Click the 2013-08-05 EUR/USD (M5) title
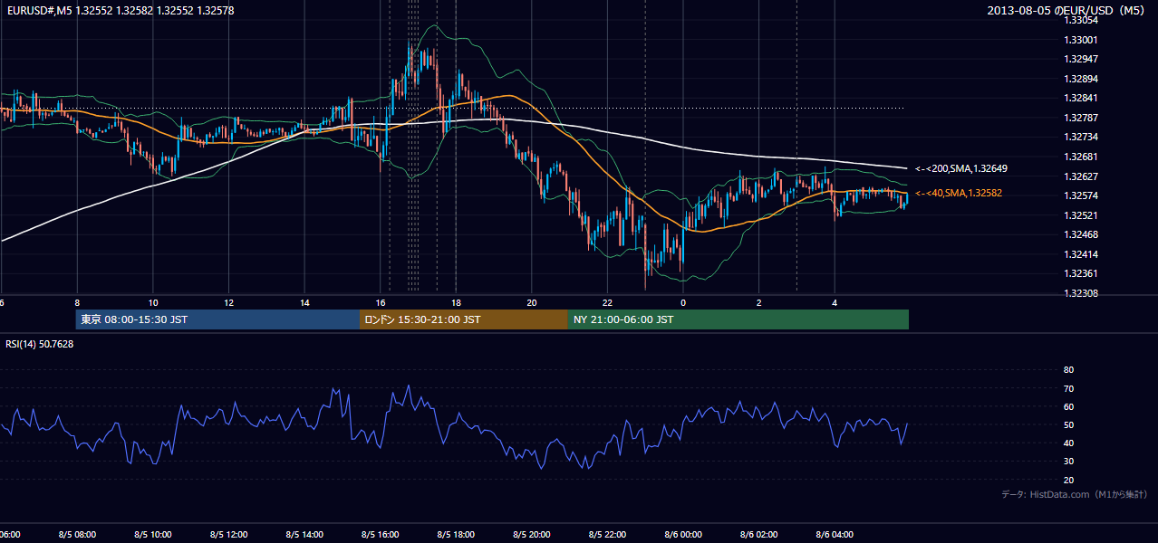The height and width of the screenshot is (543, 1158). click(x=1067, y=11)
